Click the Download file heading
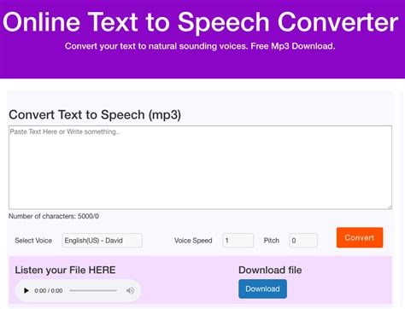Screen dimensions: 405x309 [270, 270]
